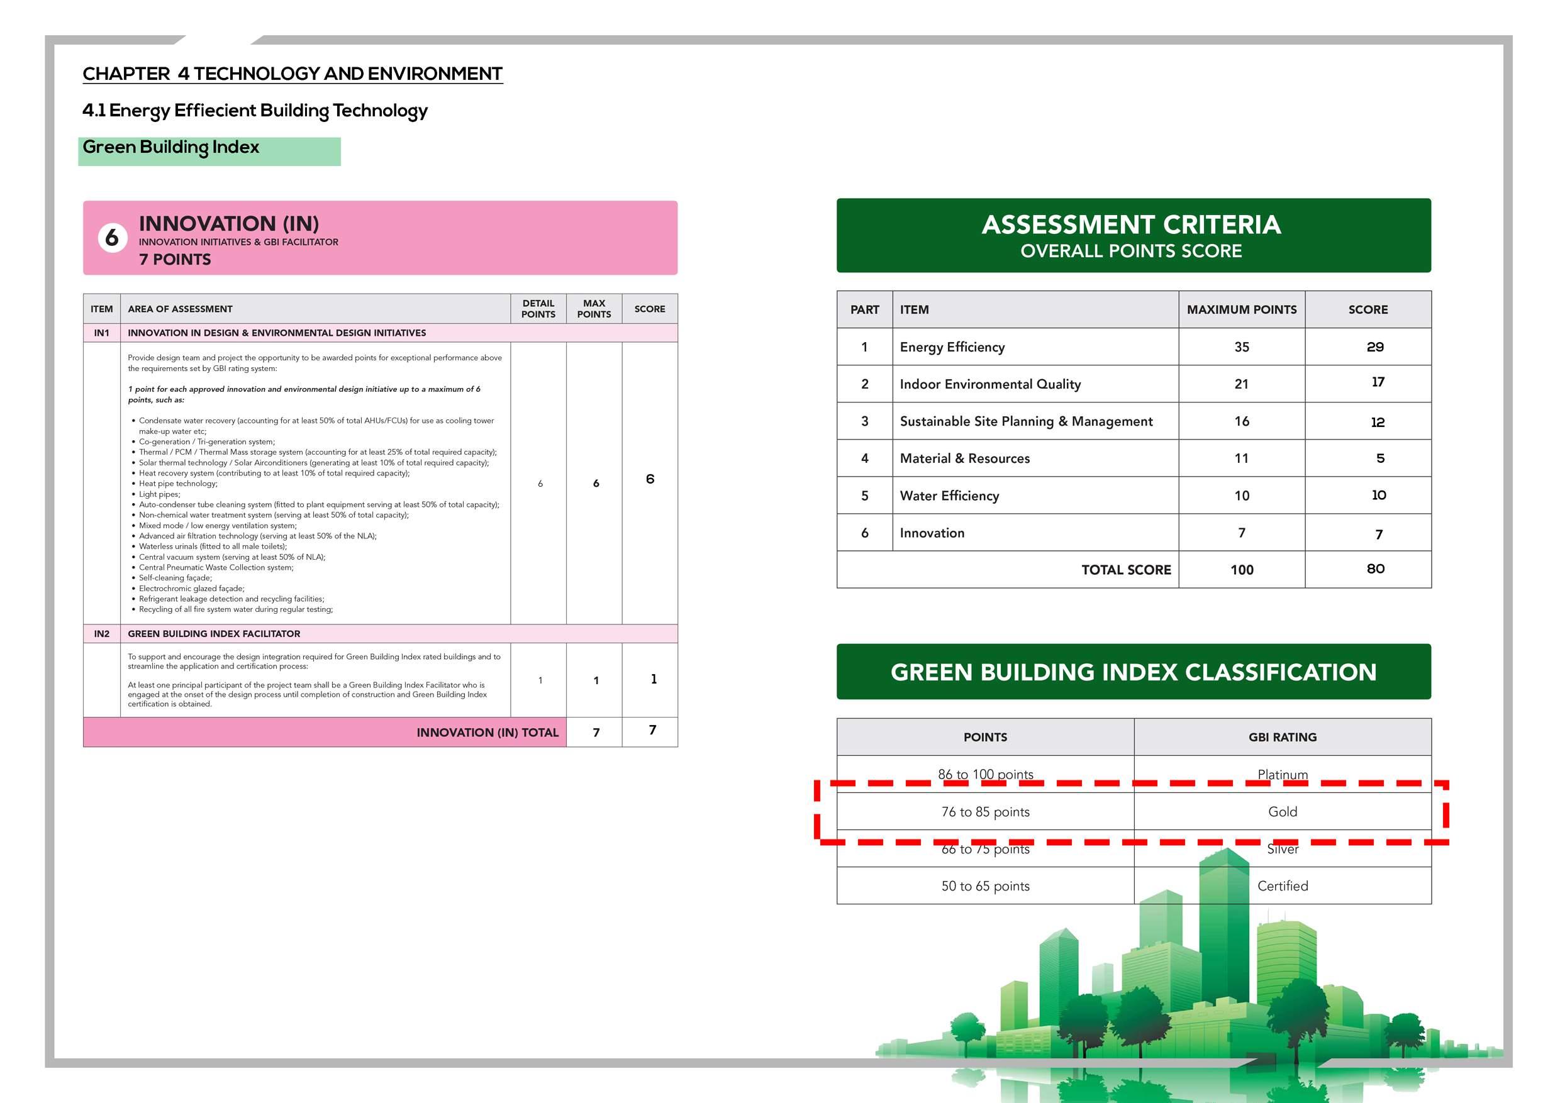Viewport: 1560px width, 1103px height.
Task: Click the 4.1 Energy Effiecient Building Technology heading
Action: pos(255,110)
